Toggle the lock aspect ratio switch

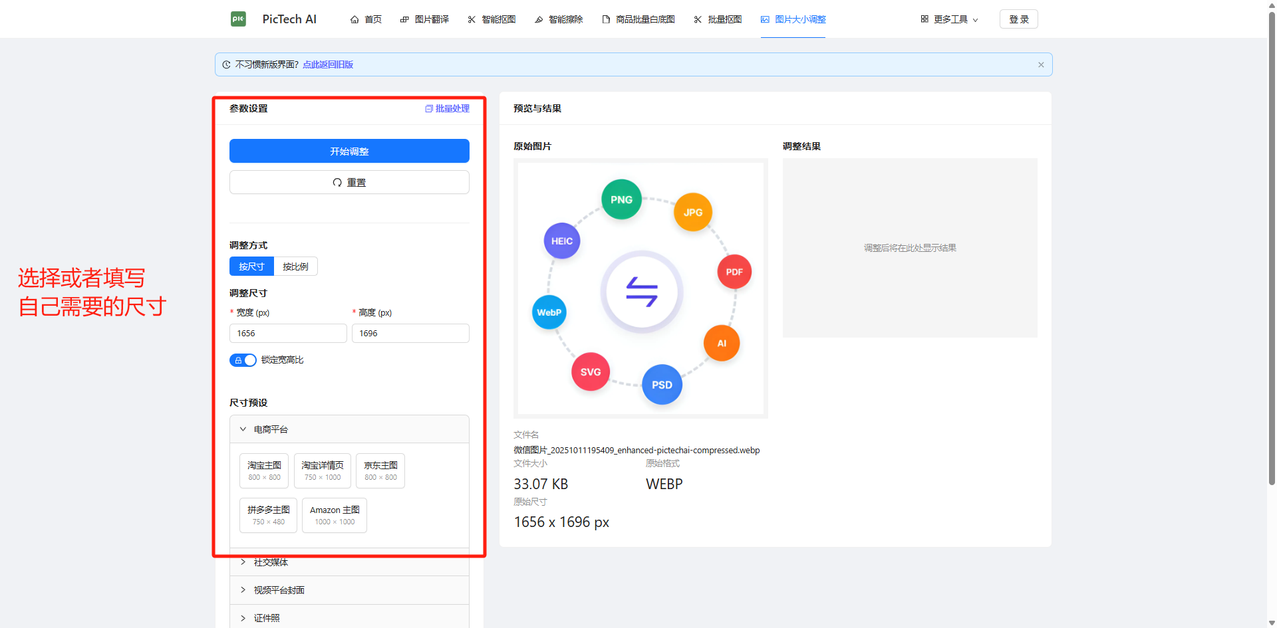coord(243,360)
